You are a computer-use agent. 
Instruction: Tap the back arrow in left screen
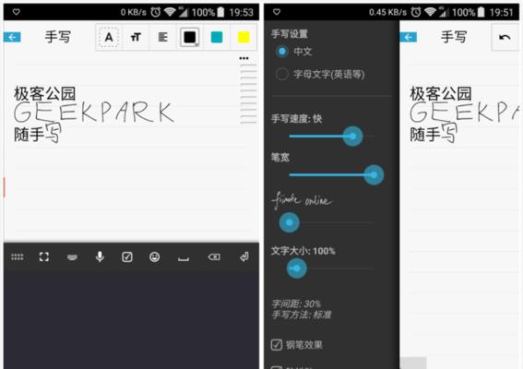tap(12, 37)
